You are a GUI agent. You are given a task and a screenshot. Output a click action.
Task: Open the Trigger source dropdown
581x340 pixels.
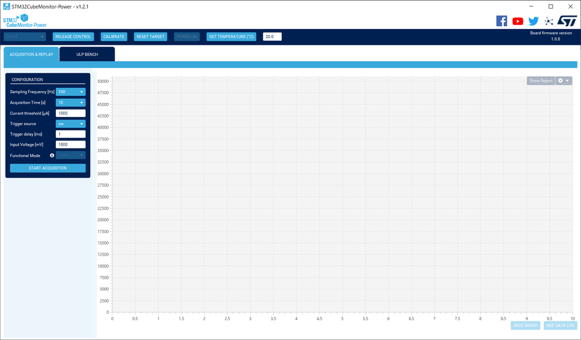pyautogui.click(x=70, y=124)
